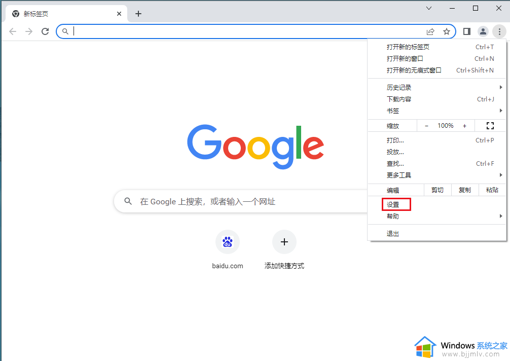Choose 投放... from the menu
The width and height of the screenshot is (510, 361).
pos(437,152)
